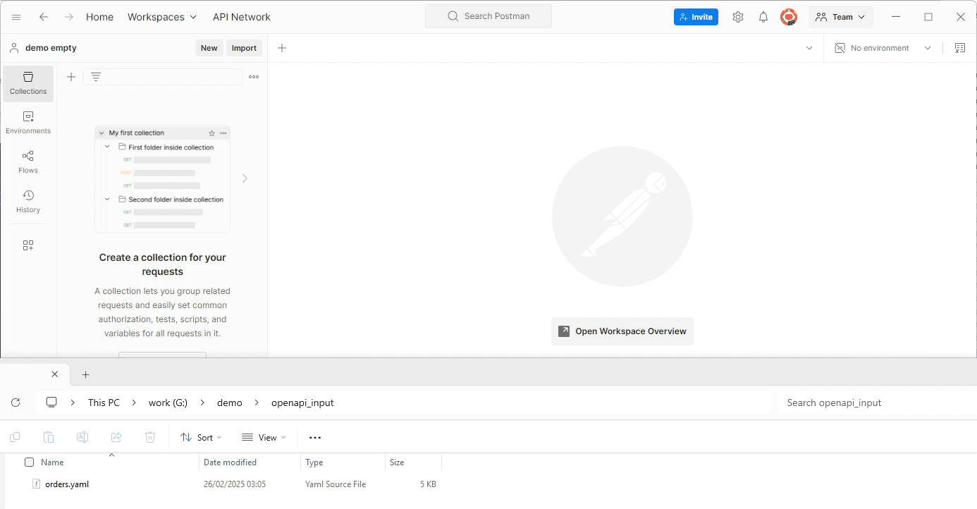
Task: Sort by Size column header
Action: tap(397, 462)
